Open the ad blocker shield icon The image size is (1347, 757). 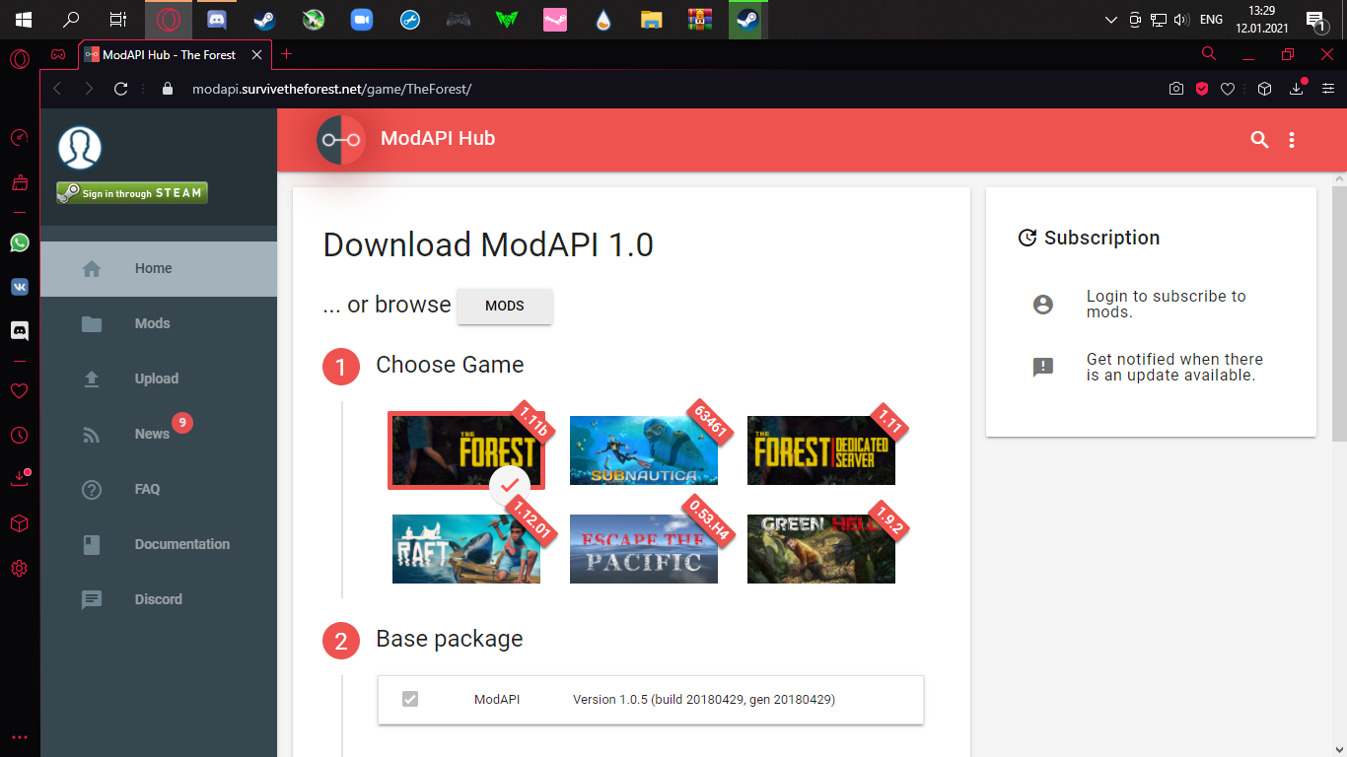(1202, 89)
